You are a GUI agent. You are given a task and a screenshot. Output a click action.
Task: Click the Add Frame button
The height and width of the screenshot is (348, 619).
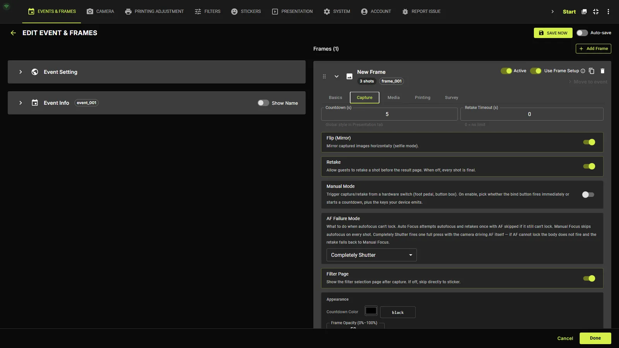(x=593, y=49)
